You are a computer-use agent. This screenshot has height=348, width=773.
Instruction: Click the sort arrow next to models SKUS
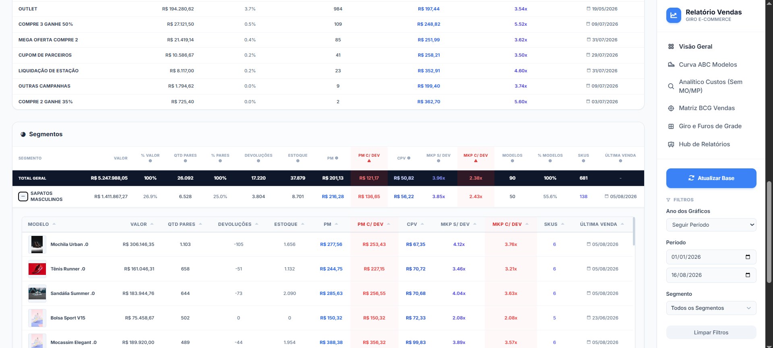562,224
